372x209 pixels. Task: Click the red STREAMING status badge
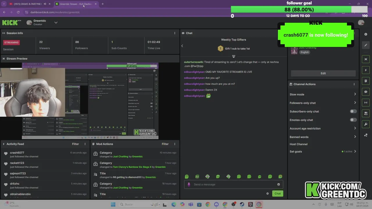(x=11, y=42)
